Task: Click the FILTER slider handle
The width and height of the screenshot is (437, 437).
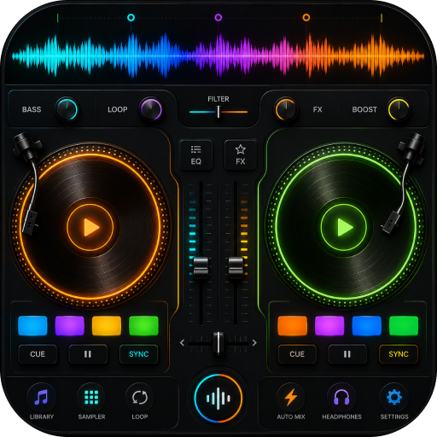Action: [x=218, y=112]
